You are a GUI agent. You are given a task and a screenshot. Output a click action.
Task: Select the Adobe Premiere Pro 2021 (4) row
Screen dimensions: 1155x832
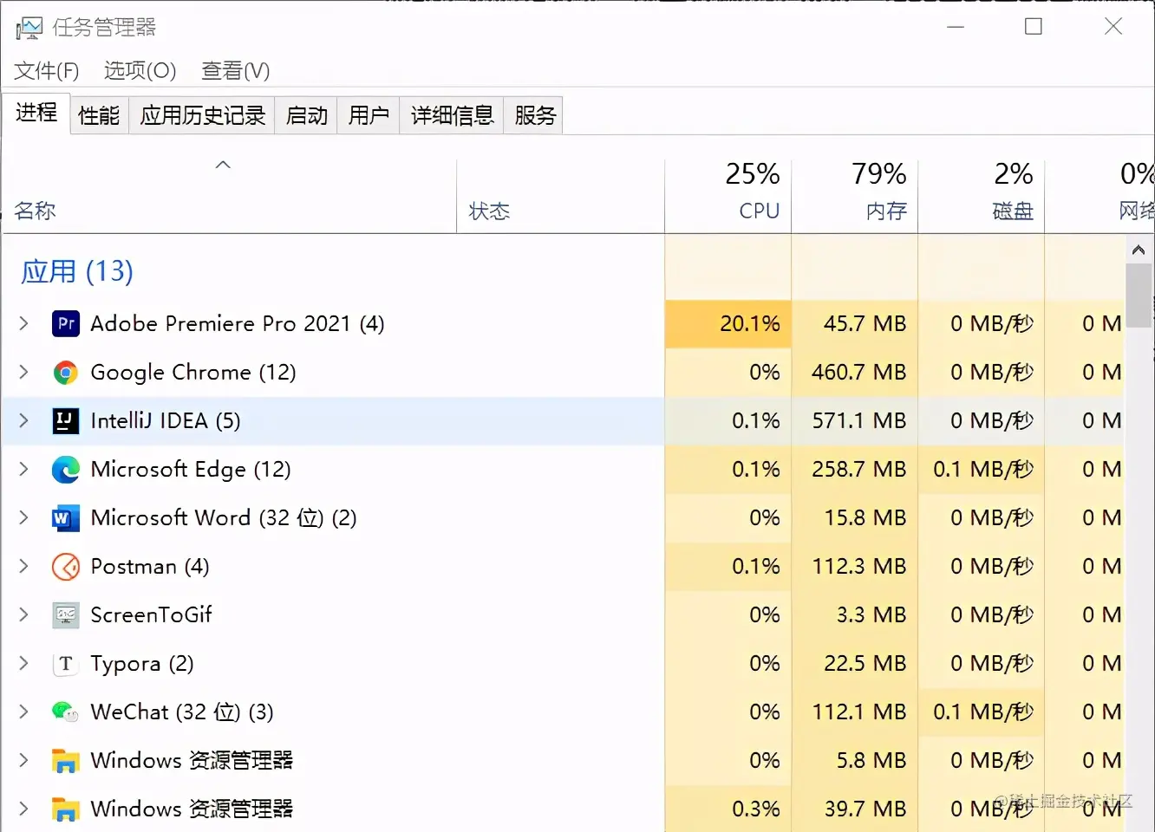564,323
